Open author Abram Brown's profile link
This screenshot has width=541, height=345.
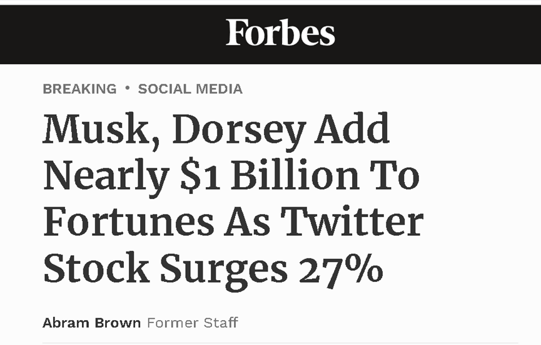coord(91,323)
